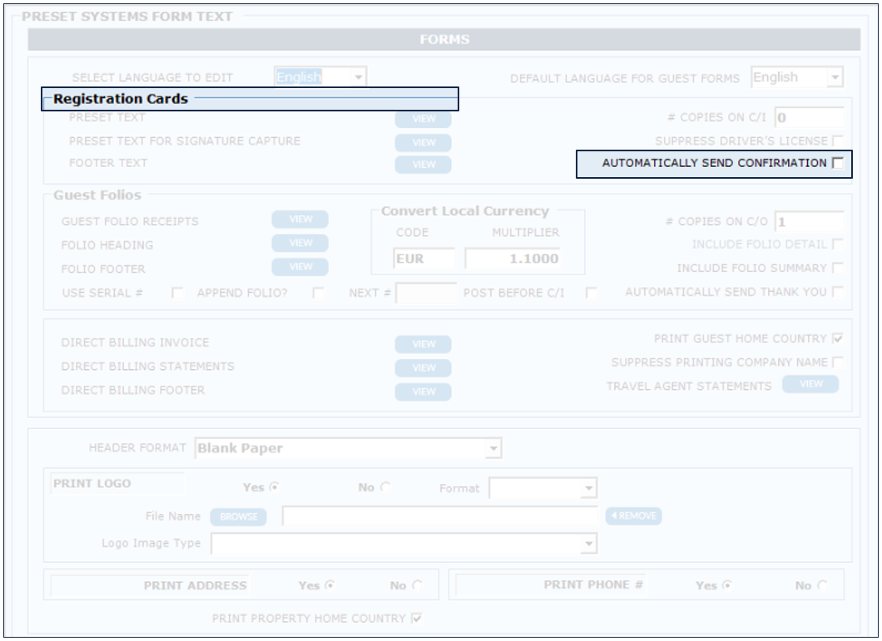Click View for Travel Agent Statements
This screenshot has width=882, height=641.
[810, 384]
